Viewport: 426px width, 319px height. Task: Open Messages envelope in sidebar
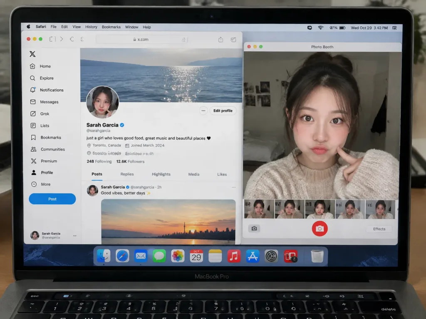click(x=44, y=102)
